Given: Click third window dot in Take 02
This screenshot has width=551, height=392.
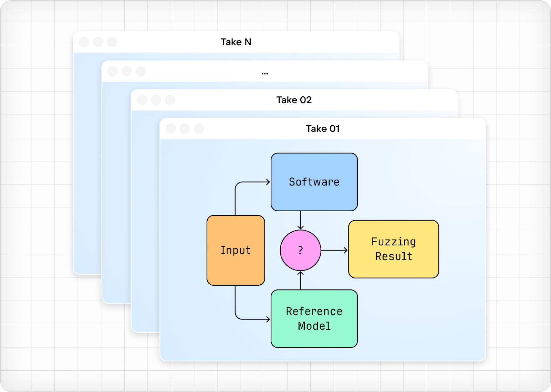Looking at the screenshot, I should coord(170,100).
